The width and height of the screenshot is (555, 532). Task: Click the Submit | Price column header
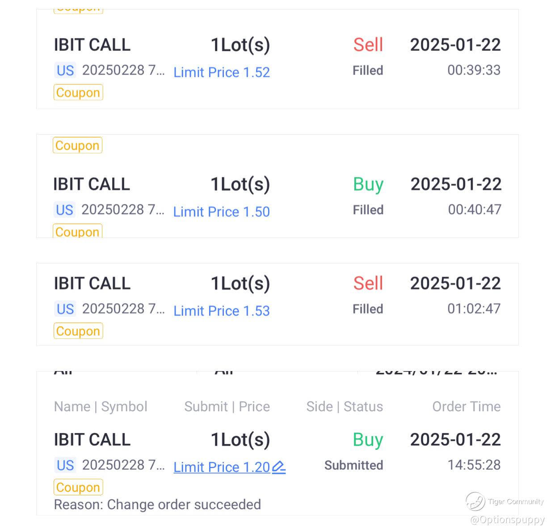click(x=227, y=406)
